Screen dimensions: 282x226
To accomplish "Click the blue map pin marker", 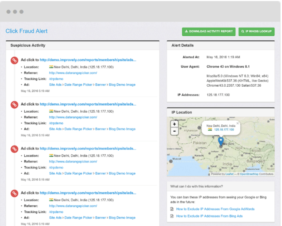I will click(220, 141).
